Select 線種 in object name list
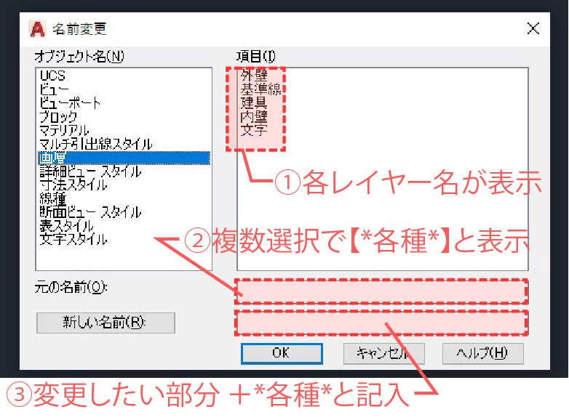Screen dimensions: 569x420 (53, 198)
